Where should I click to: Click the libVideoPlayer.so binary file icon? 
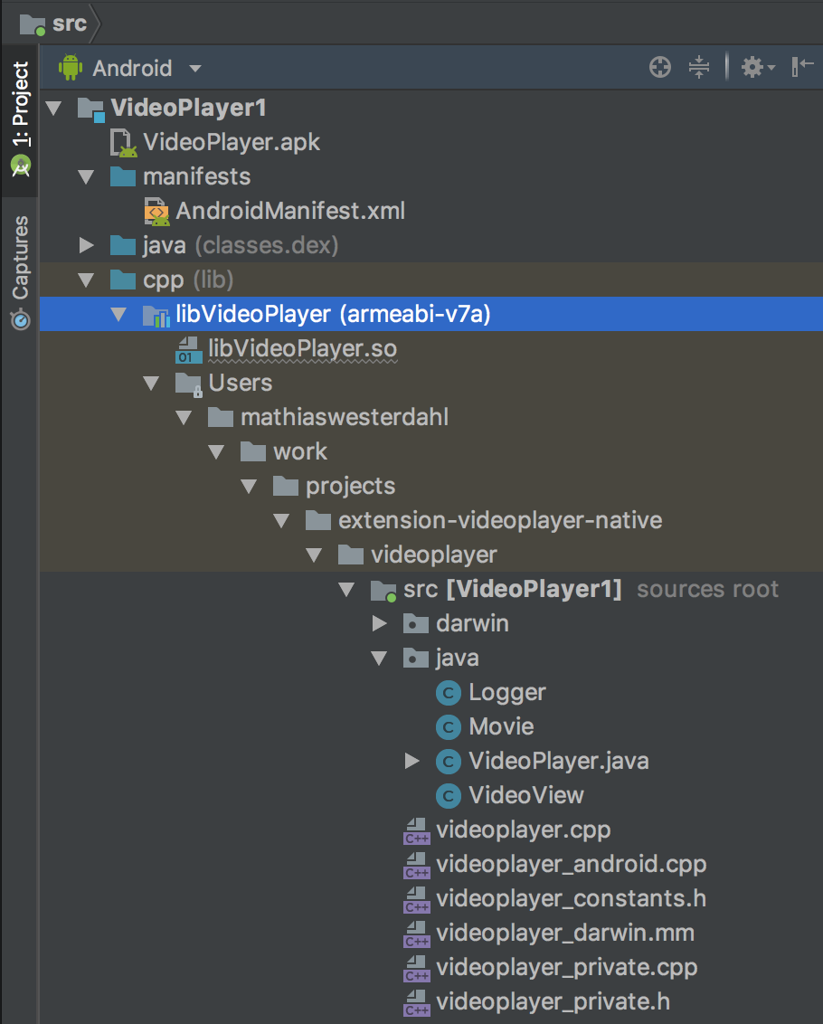[x=188, y=349]
